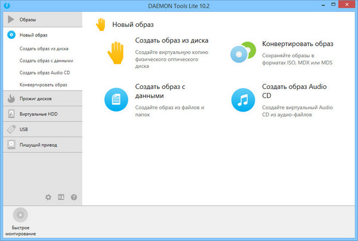
Task: Choose Создать образ с данными in sidebar
Action: (x=47, y=61)
